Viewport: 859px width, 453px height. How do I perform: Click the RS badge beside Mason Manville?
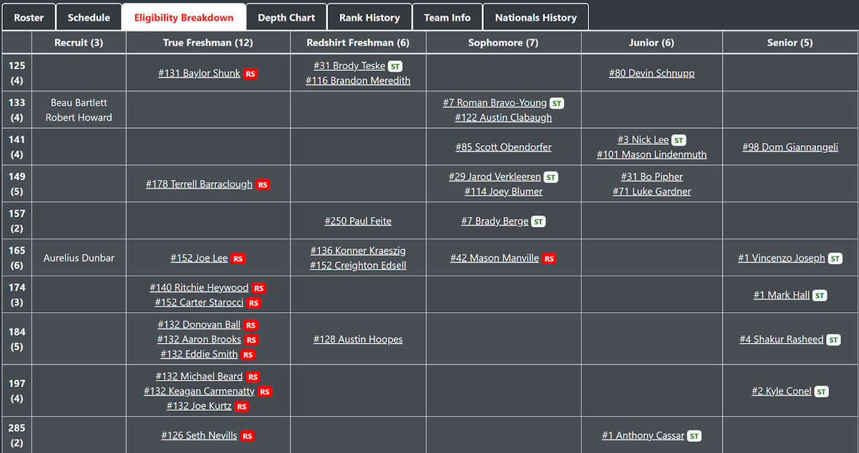coord(549,259)
